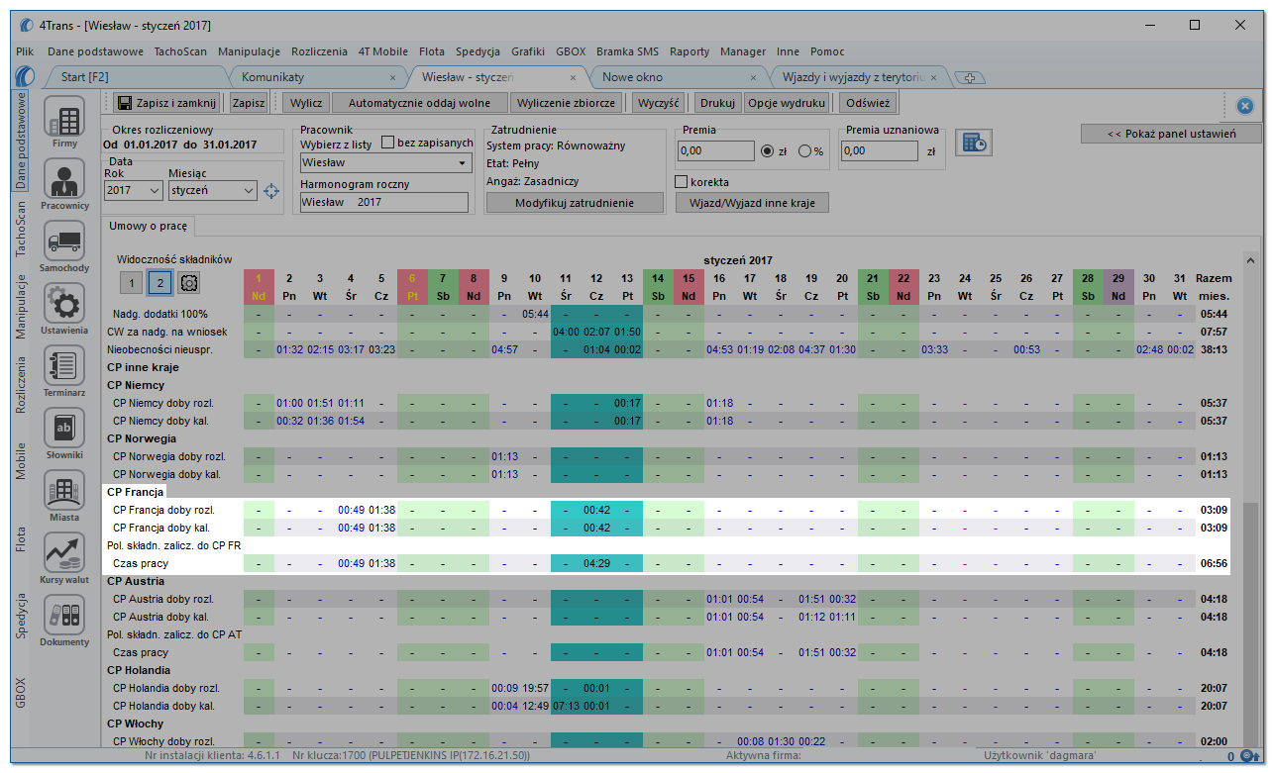1274x773 pixels.
Task: Click the crosshair icon beside month selector
Action: [x=271, y=191]
